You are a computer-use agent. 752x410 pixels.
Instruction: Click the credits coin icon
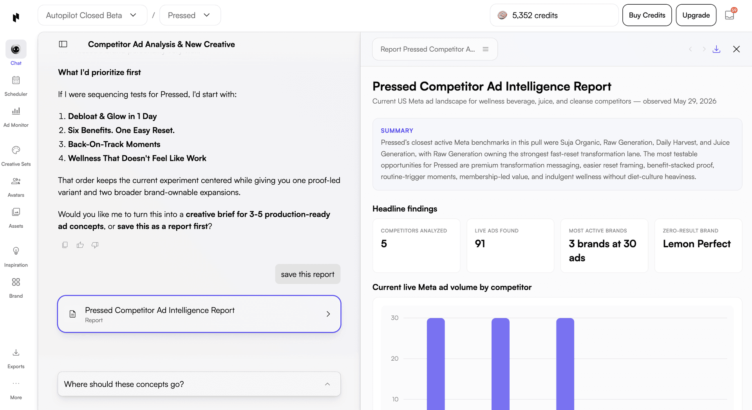(x=502, y=15)
